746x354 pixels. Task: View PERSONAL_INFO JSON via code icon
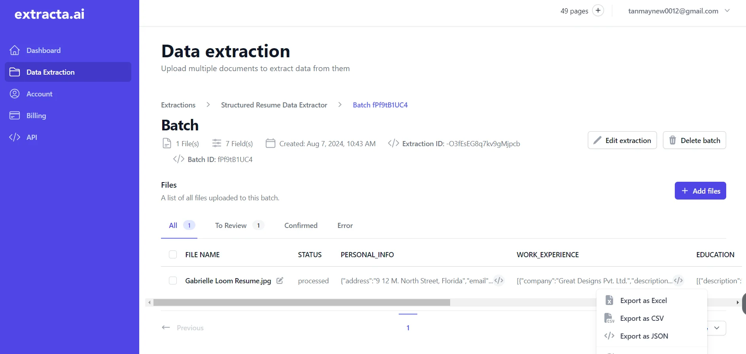point(499,281)
